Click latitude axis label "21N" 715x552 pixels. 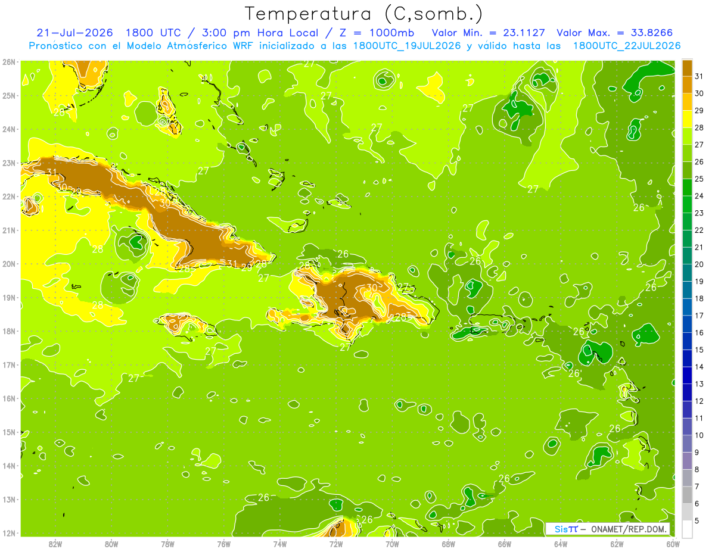point(9,230)
